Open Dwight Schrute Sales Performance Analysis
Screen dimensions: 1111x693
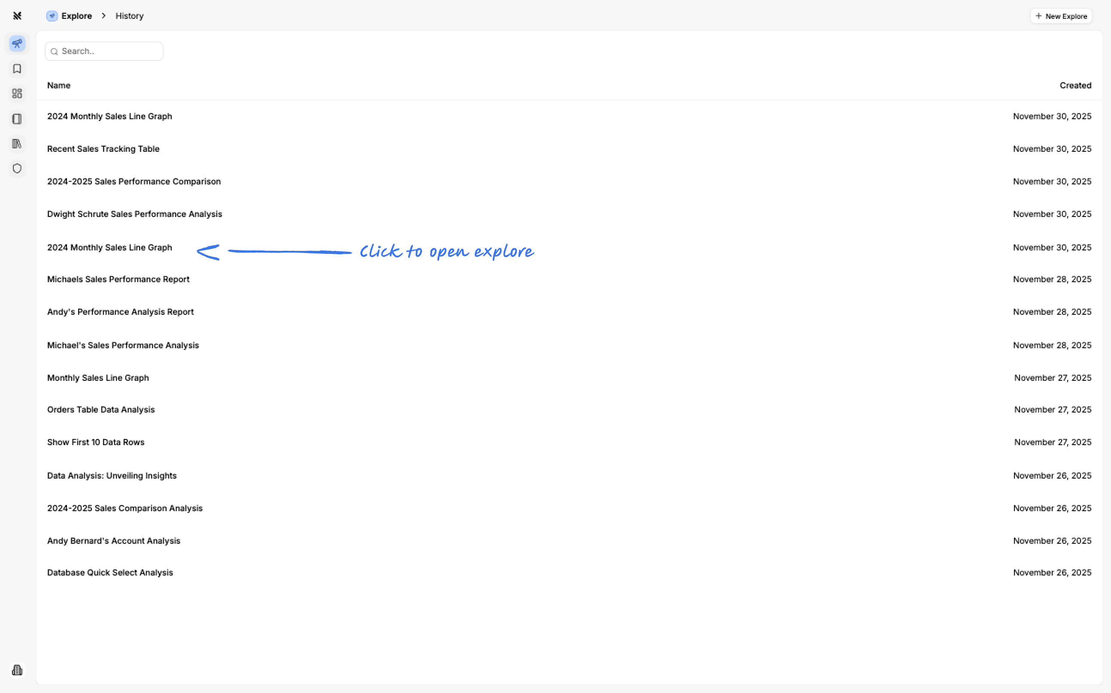[134, 214]
